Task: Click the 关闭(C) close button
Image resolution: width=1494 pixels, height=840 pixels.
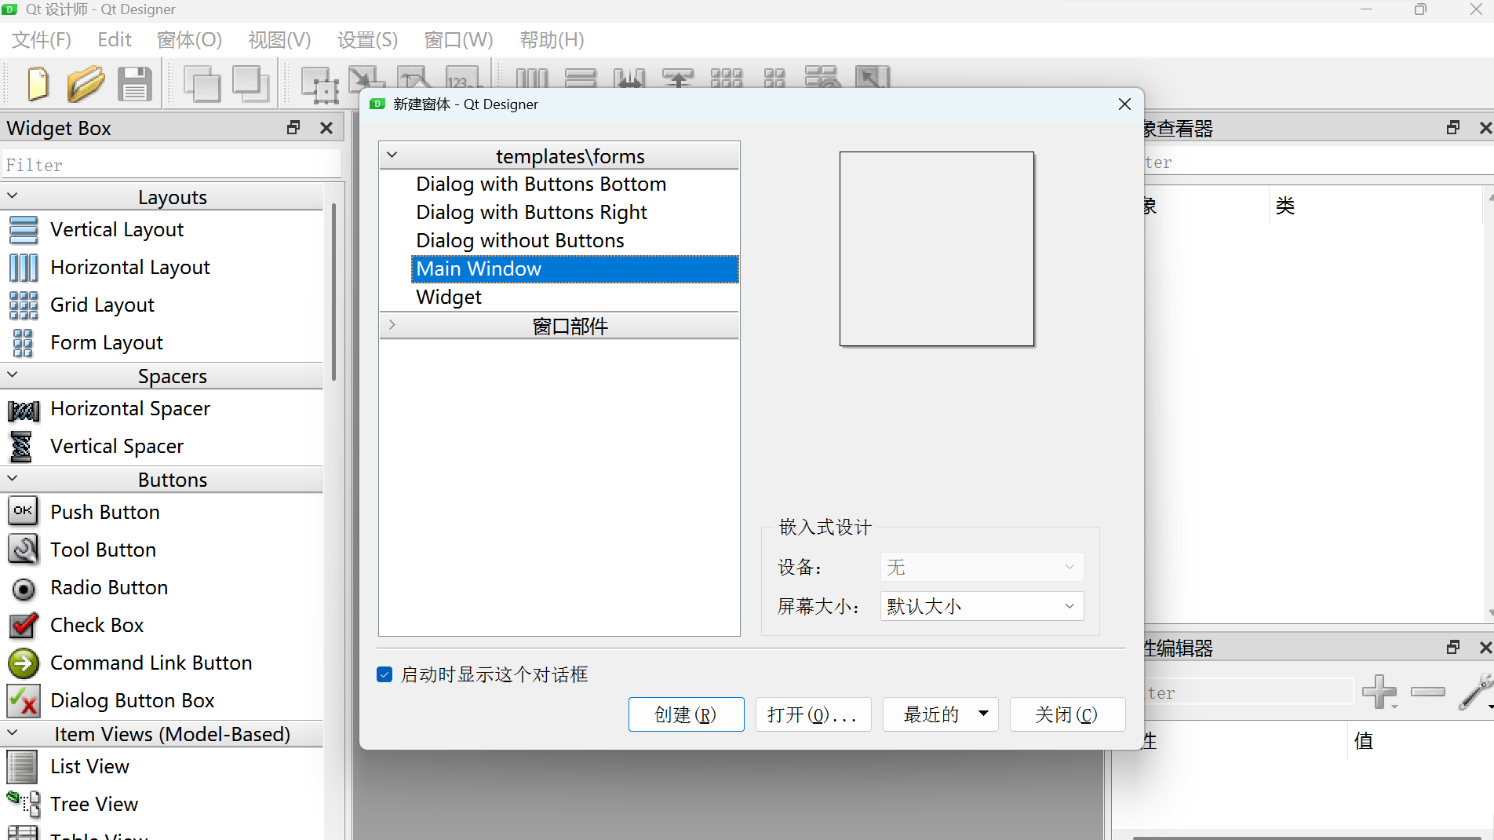Action: 1067,714
